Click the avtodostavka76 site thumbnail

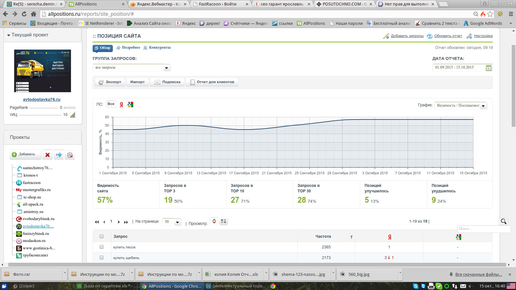click(x=43, y=71)
